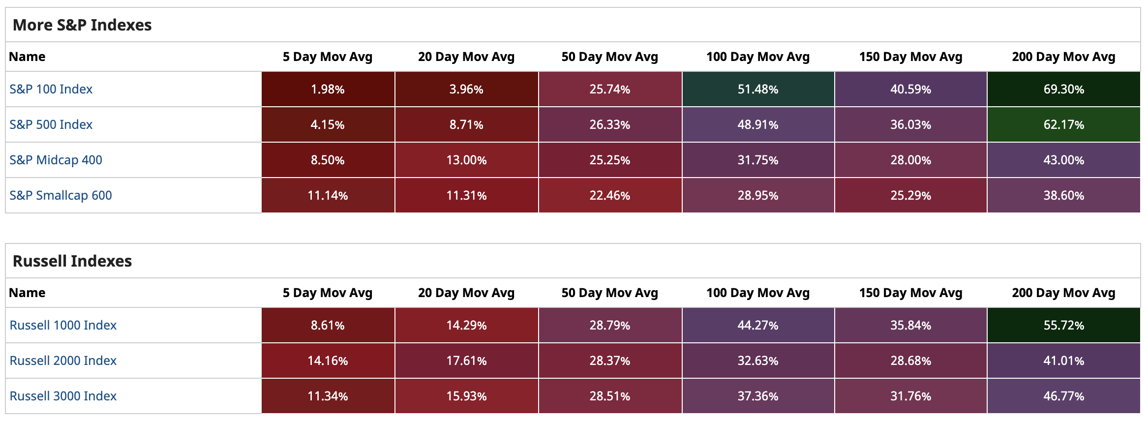Click S&P 100 200-day cell showing 69.30%
1148x422 pixels.
coord(1063,89)
